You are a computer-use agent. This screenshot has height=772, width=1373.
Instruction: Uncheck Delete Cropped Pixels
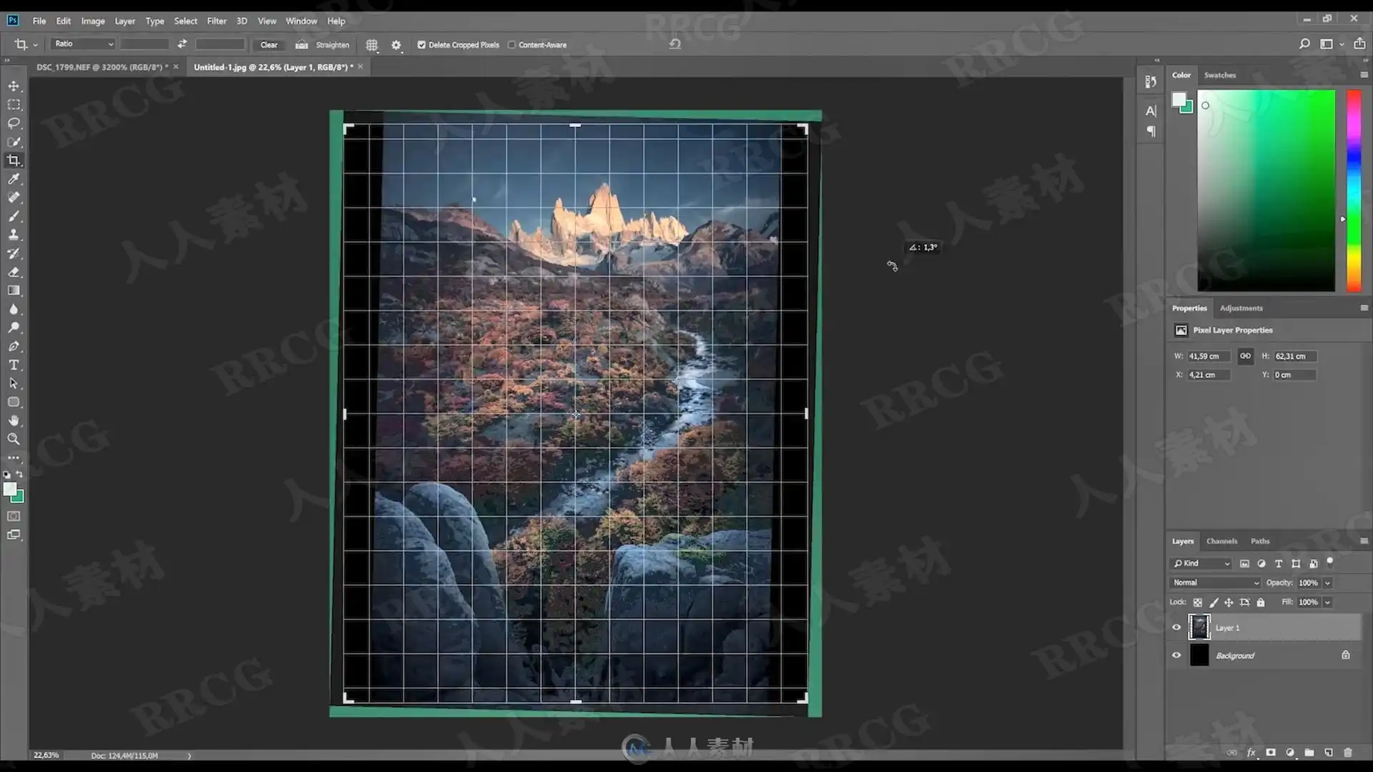pyautogui.click(x=422, y=44)
